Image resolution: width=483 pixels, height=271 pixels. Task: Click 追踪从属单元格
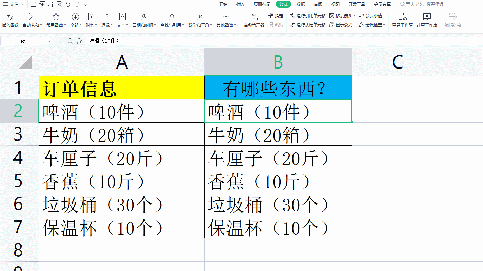coord(307,25)
